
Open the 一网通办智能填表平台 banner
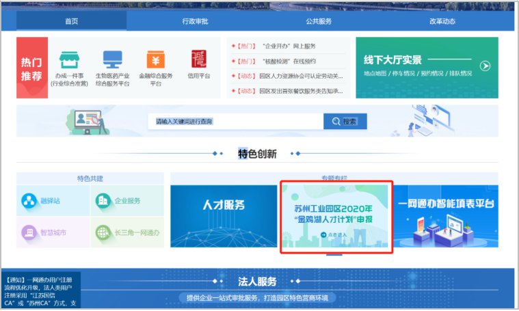tap(446, 216)
